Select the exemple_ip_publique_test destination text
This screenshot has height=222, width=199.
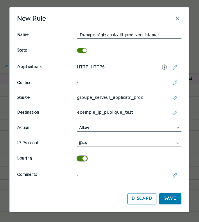coord(105,113)
